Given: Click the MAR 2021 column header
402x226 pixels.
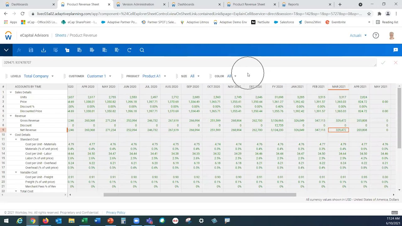Looking at the screenshot, I should [x=339, y=87].
